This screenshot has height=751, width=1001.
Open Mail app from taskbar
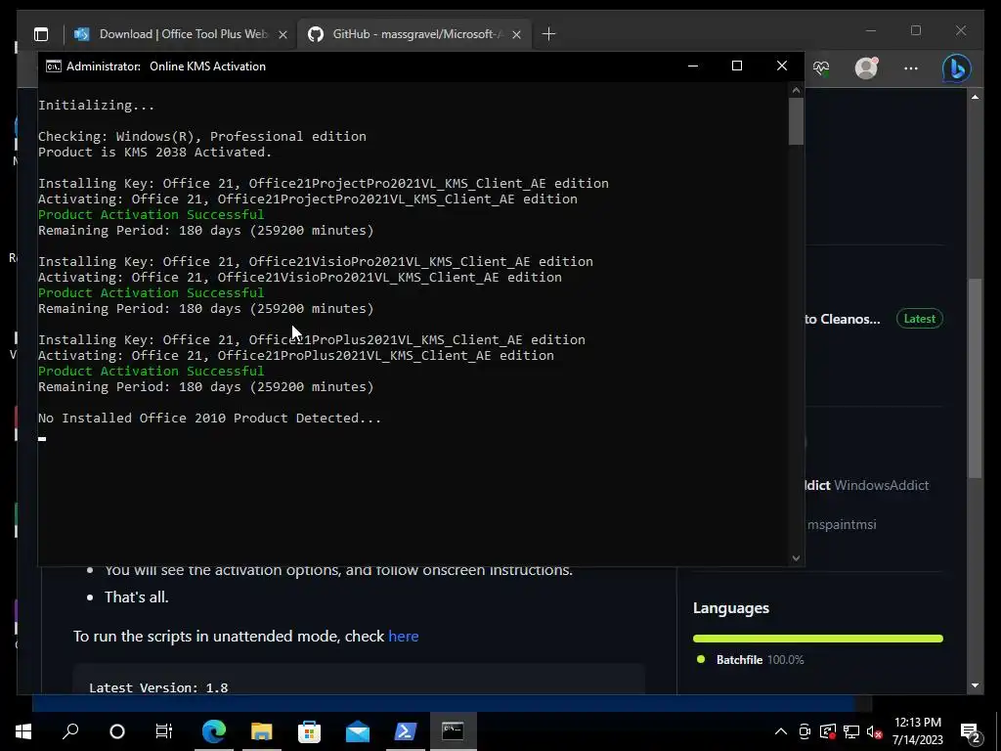click(x=358, y=731)
